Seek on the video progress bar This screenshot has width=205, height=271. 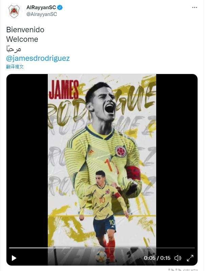click(102, 248)
